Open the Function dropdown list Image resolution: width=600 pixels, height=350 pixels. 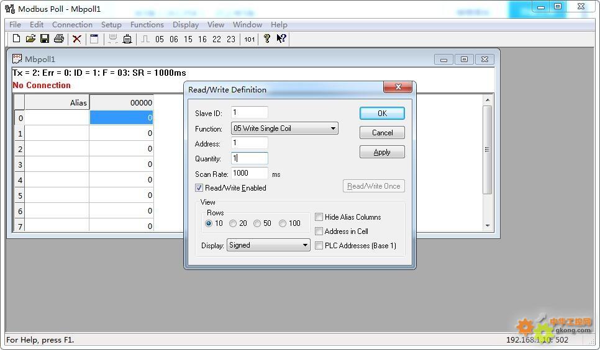click(x=284, y=128)
